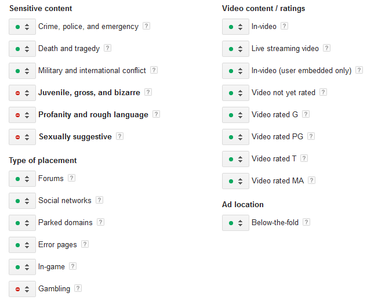Open status dropdown for Video rated PG

[x=235, y=137]
